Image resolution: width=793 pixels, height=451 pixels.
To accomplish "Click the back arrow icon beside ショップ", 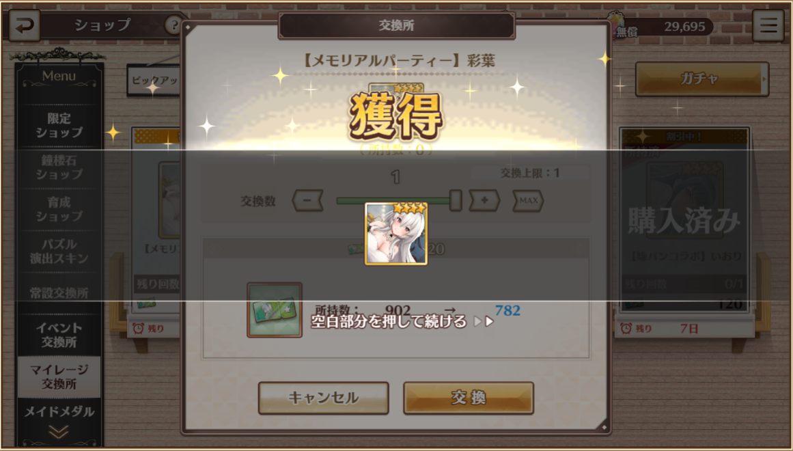I will (x=25, y=26).
